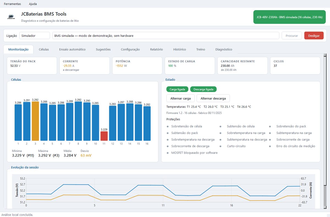Click the Subtemperatura na carga indicator
The width and height of the screenshot is (330, 217).
pyautogui.click(x=290, y=133)
